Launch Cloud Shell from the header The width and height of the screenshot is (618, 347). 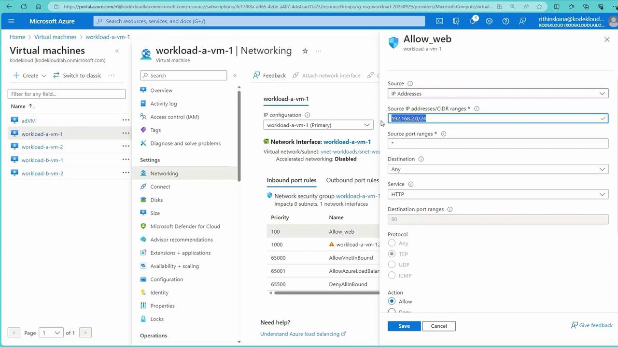(x=439, y=21)
